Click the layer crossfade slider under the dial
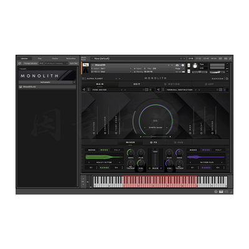 click(155, 137)
